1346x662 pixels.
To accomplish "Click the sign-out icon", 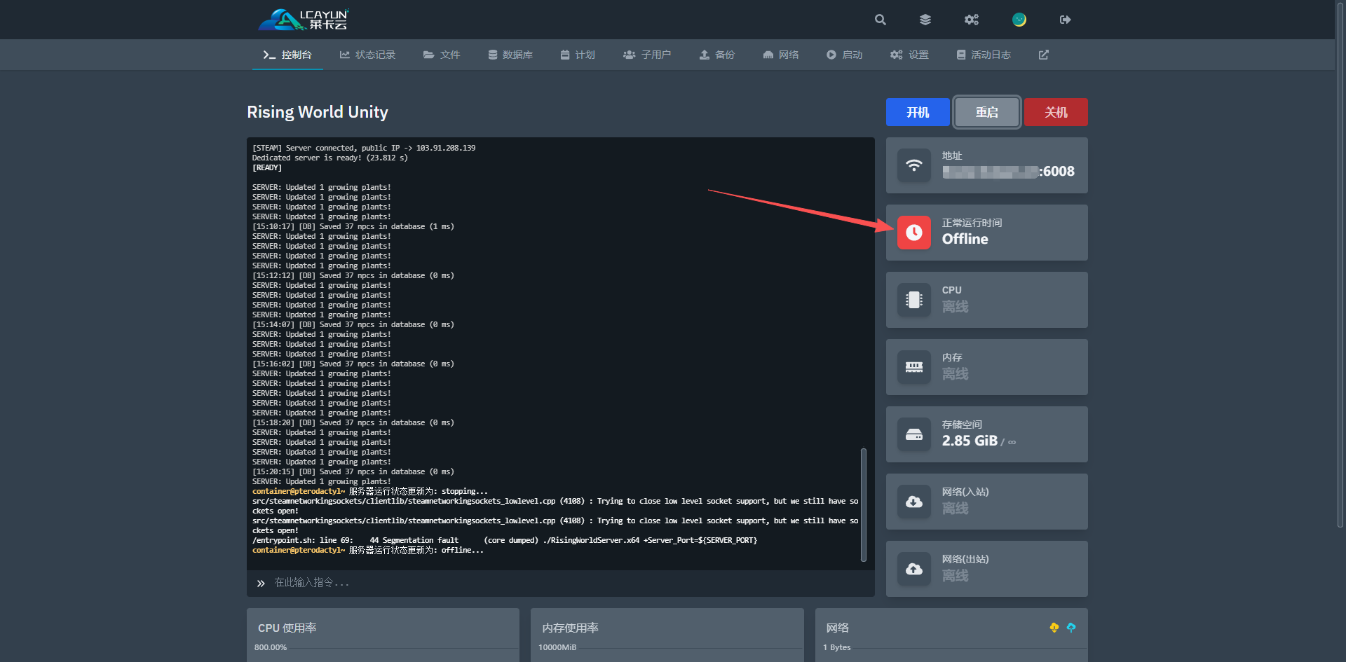I will (1066, 20).
